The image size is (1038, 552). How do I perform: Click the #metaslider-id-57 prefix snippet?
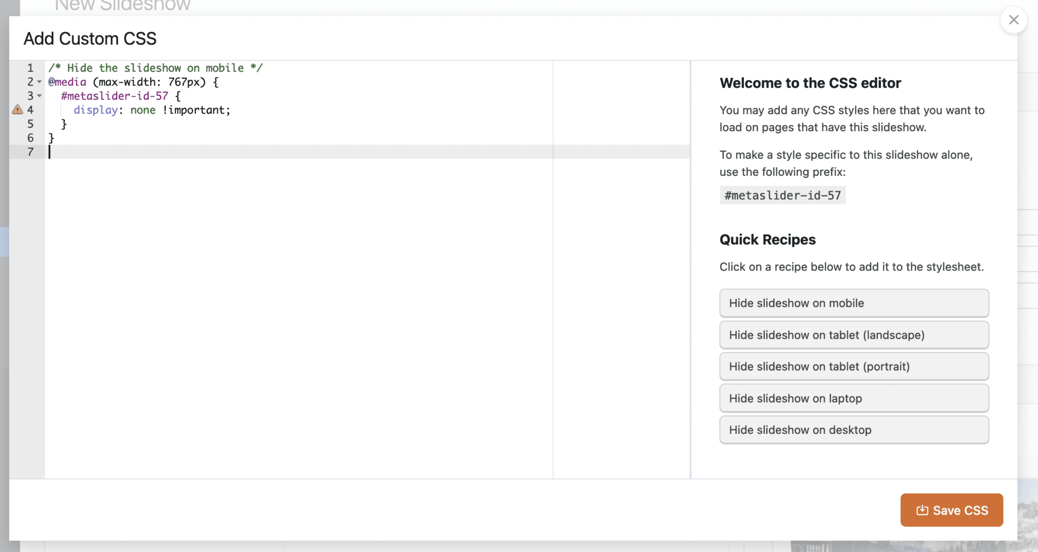coord(783,195)
